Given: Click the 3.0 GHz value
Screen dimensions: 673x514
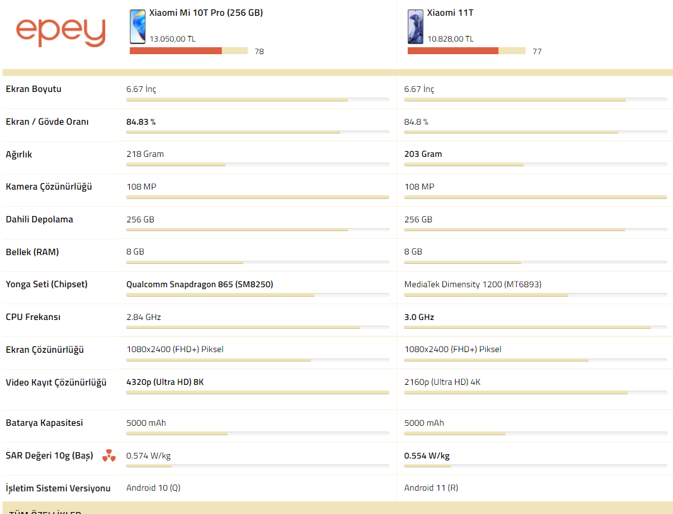Looking at the screenshot, I should click(x=419, y=317).
